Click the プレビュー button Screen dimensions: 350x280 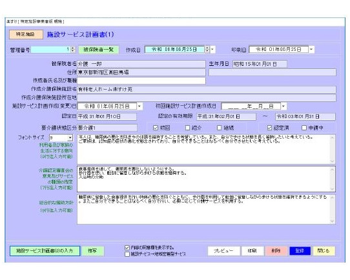[x=223, y=251]
